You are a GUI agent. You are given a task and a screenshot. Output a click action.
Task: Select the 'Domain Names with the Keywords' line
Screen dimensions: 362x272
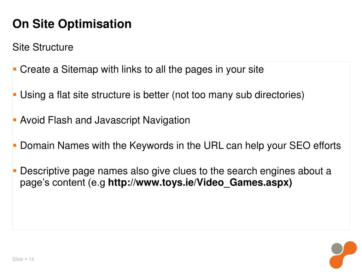[x=180, y=146]
